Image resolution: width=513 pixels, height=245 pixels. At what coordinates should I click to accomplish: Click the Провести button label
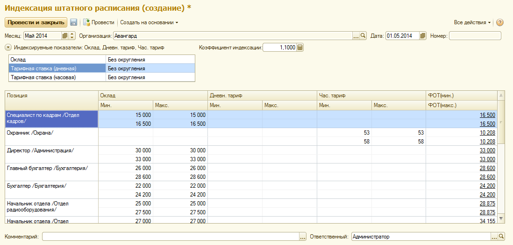[103, 22]
